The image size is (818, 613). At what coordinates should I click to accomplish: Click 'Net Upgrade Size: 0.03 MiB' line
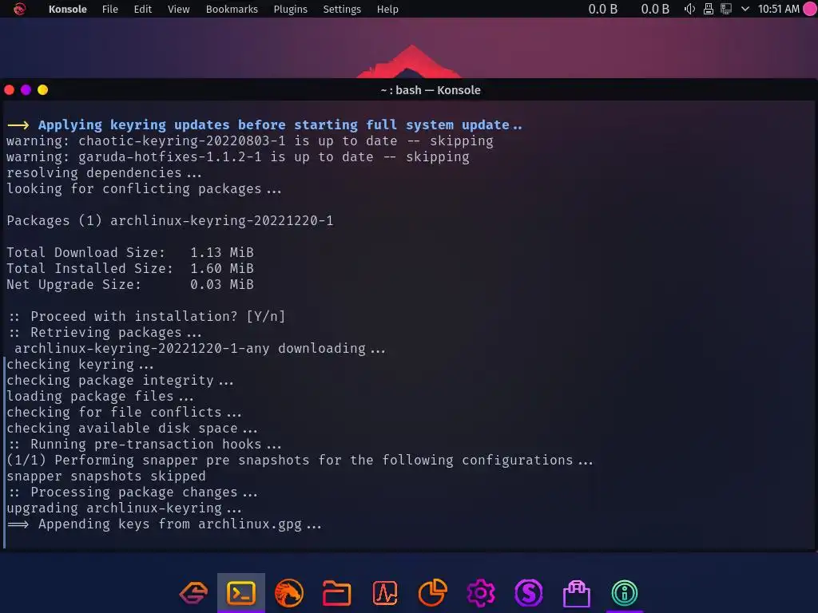pos(130,285)
